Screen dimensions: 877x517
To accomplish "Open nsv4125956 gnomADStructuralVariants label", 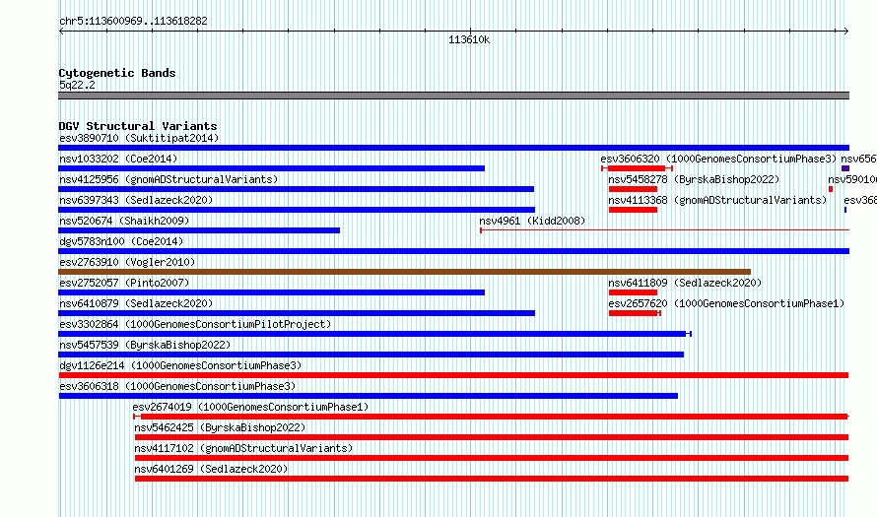I will coord(169,179).
